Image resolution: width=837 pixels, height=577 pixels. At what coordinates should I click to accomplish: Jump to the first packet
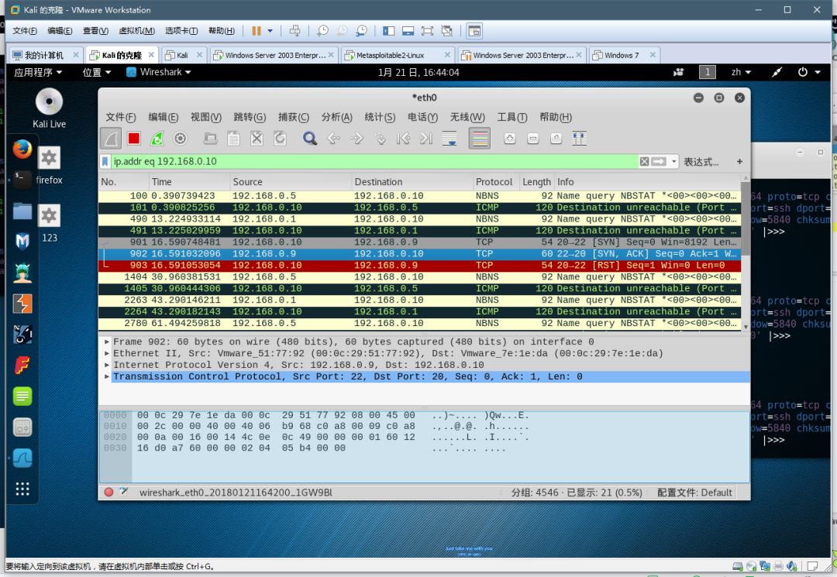[403, 139]
